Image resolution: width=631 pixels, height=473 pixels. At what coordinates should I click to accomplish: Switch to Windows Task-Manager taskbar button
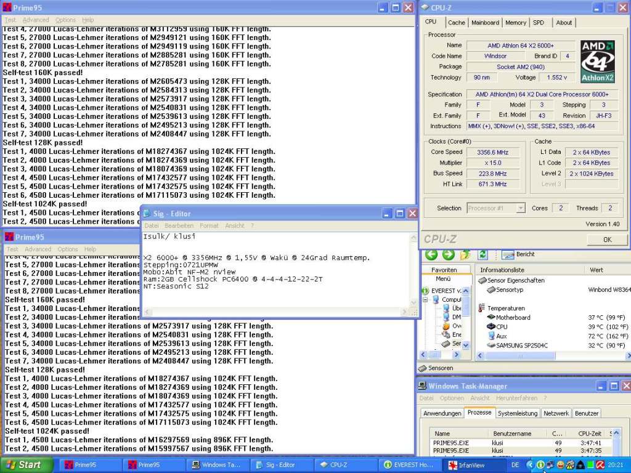click(218, 464)
